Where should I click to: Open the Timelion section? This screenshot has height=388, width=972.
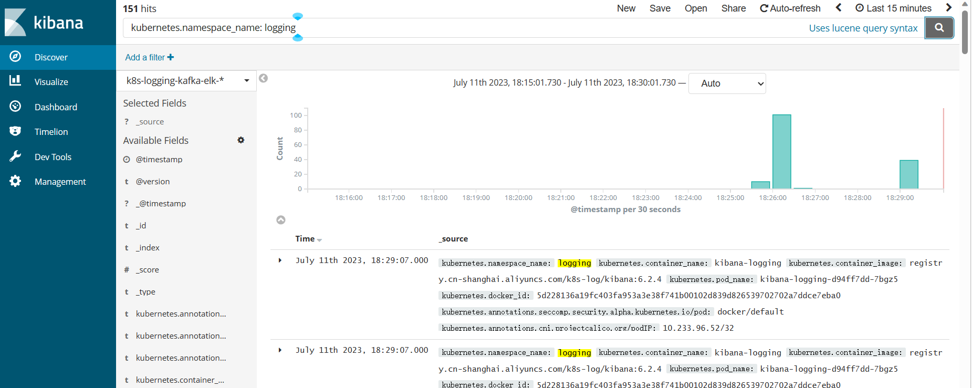[x=58, y=132]
